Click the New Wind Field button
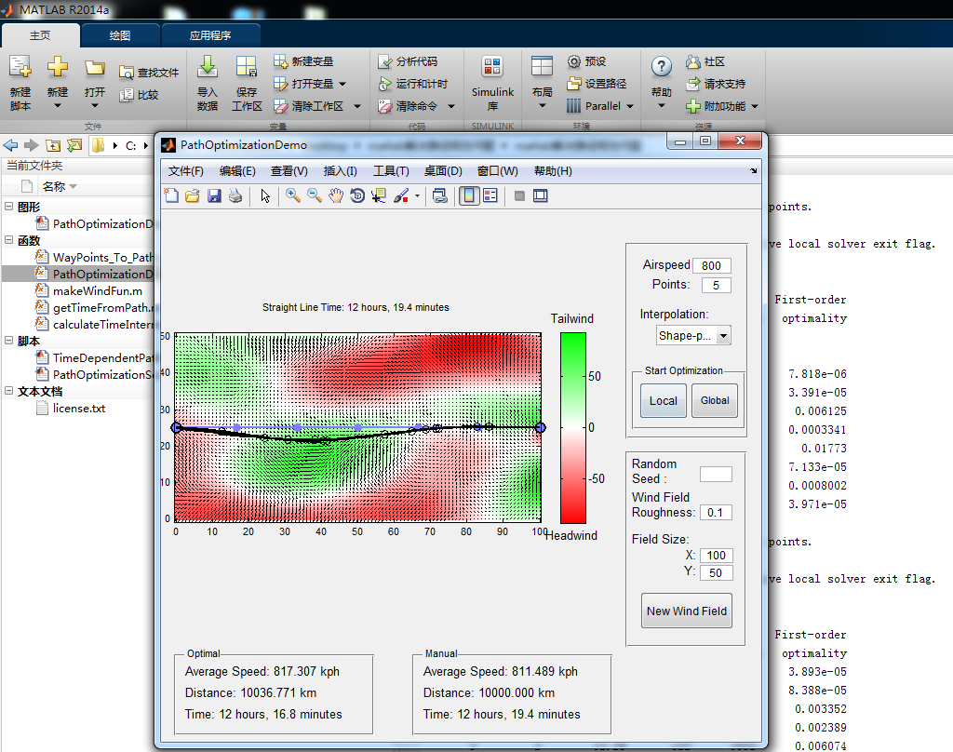The width and height of the screenshot is (953, 752). pyautogui.click(x=687, y=611)
